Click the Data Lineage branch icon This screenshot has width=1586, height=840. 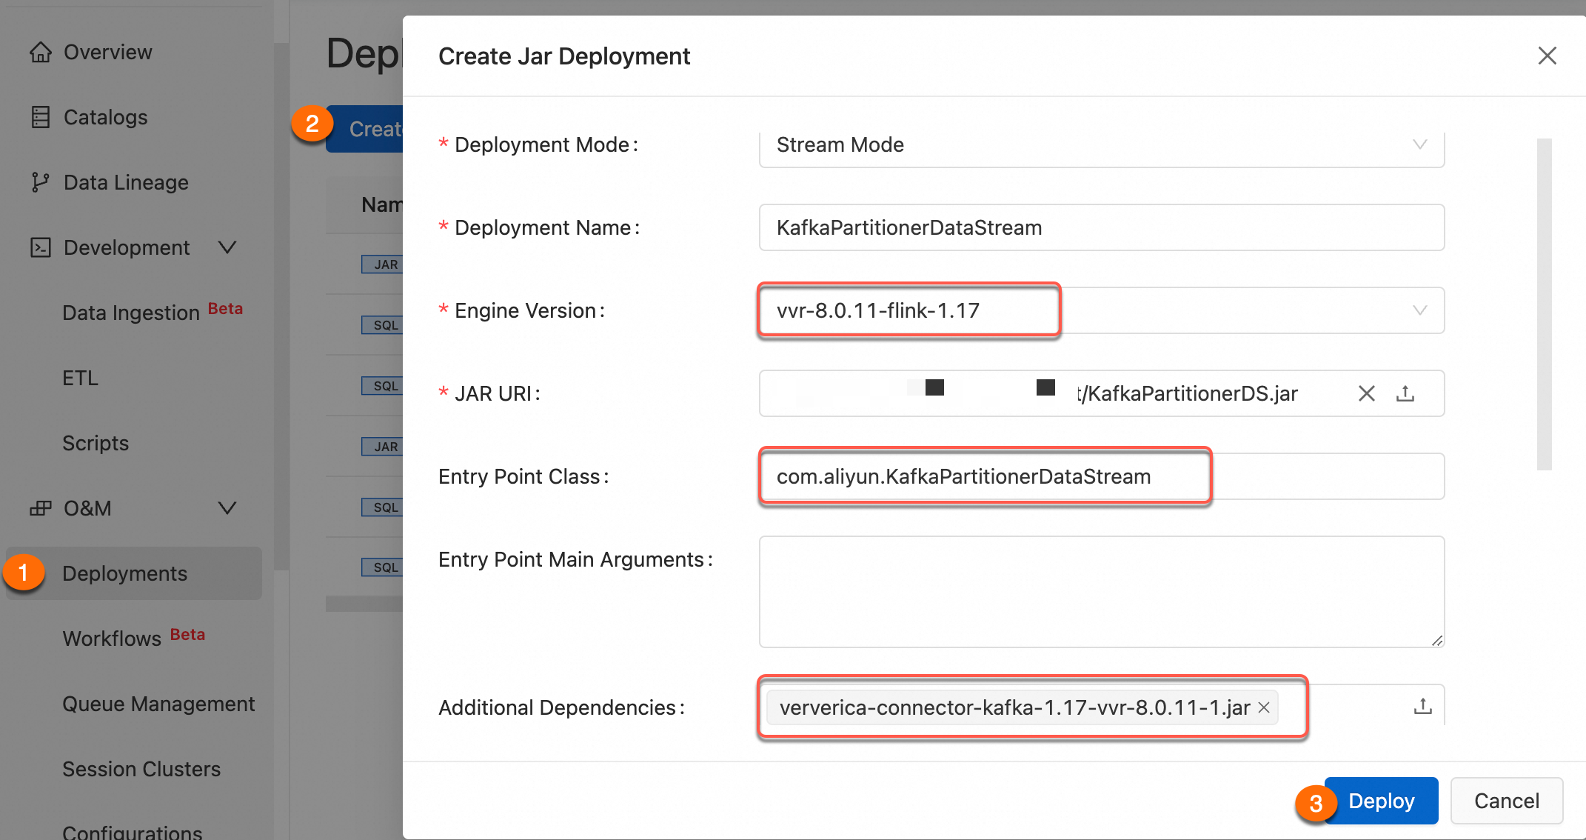tap(41, 182)
